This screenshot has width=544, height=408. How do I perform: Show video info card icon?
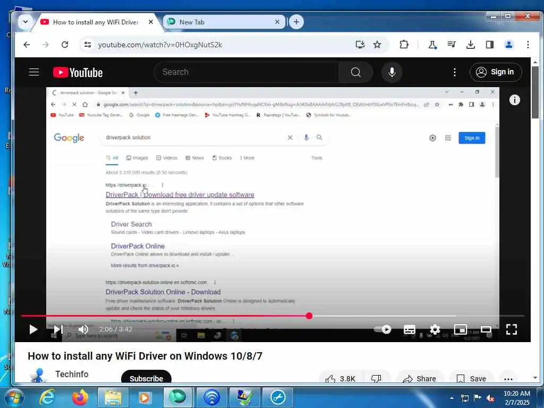514,100
